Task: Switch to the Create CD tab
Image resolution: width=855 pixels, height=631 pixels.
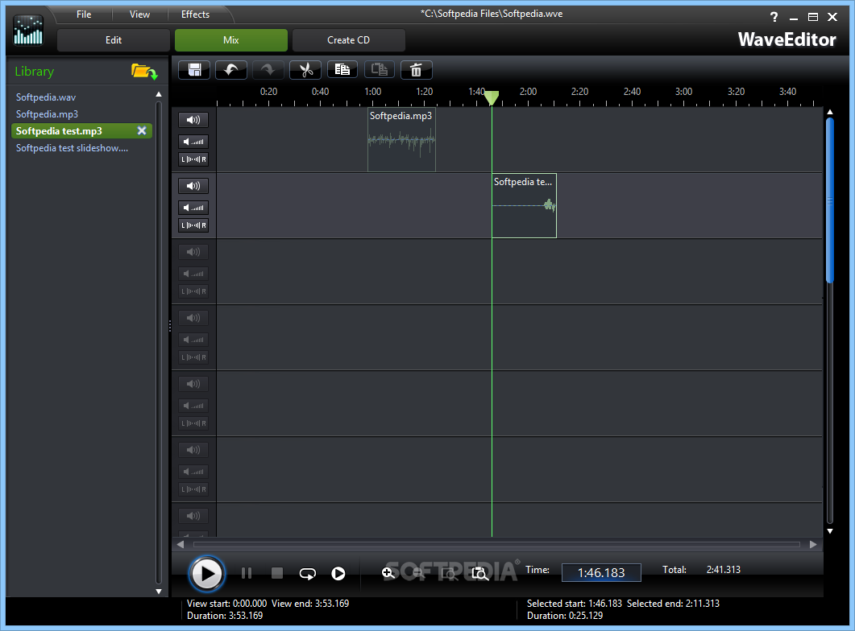Action: 348,40
